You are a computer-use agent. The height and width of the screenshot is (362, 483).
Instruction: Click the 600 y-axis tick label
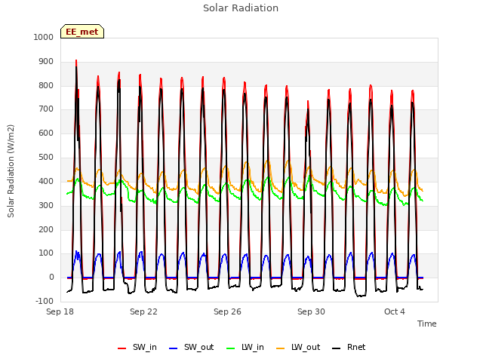click(46, 133)
